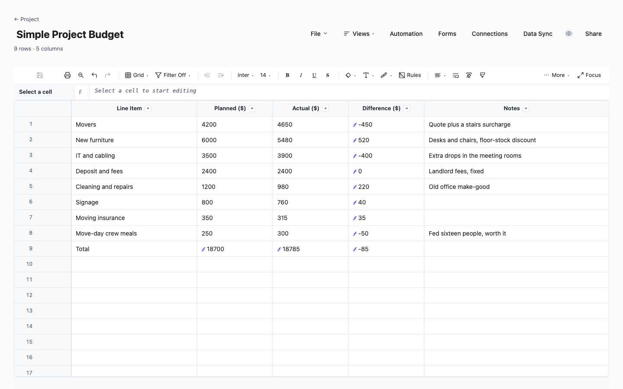623x389 pixels.
Task: Open the Data Sync menu
Action: (x=538, y=34)
